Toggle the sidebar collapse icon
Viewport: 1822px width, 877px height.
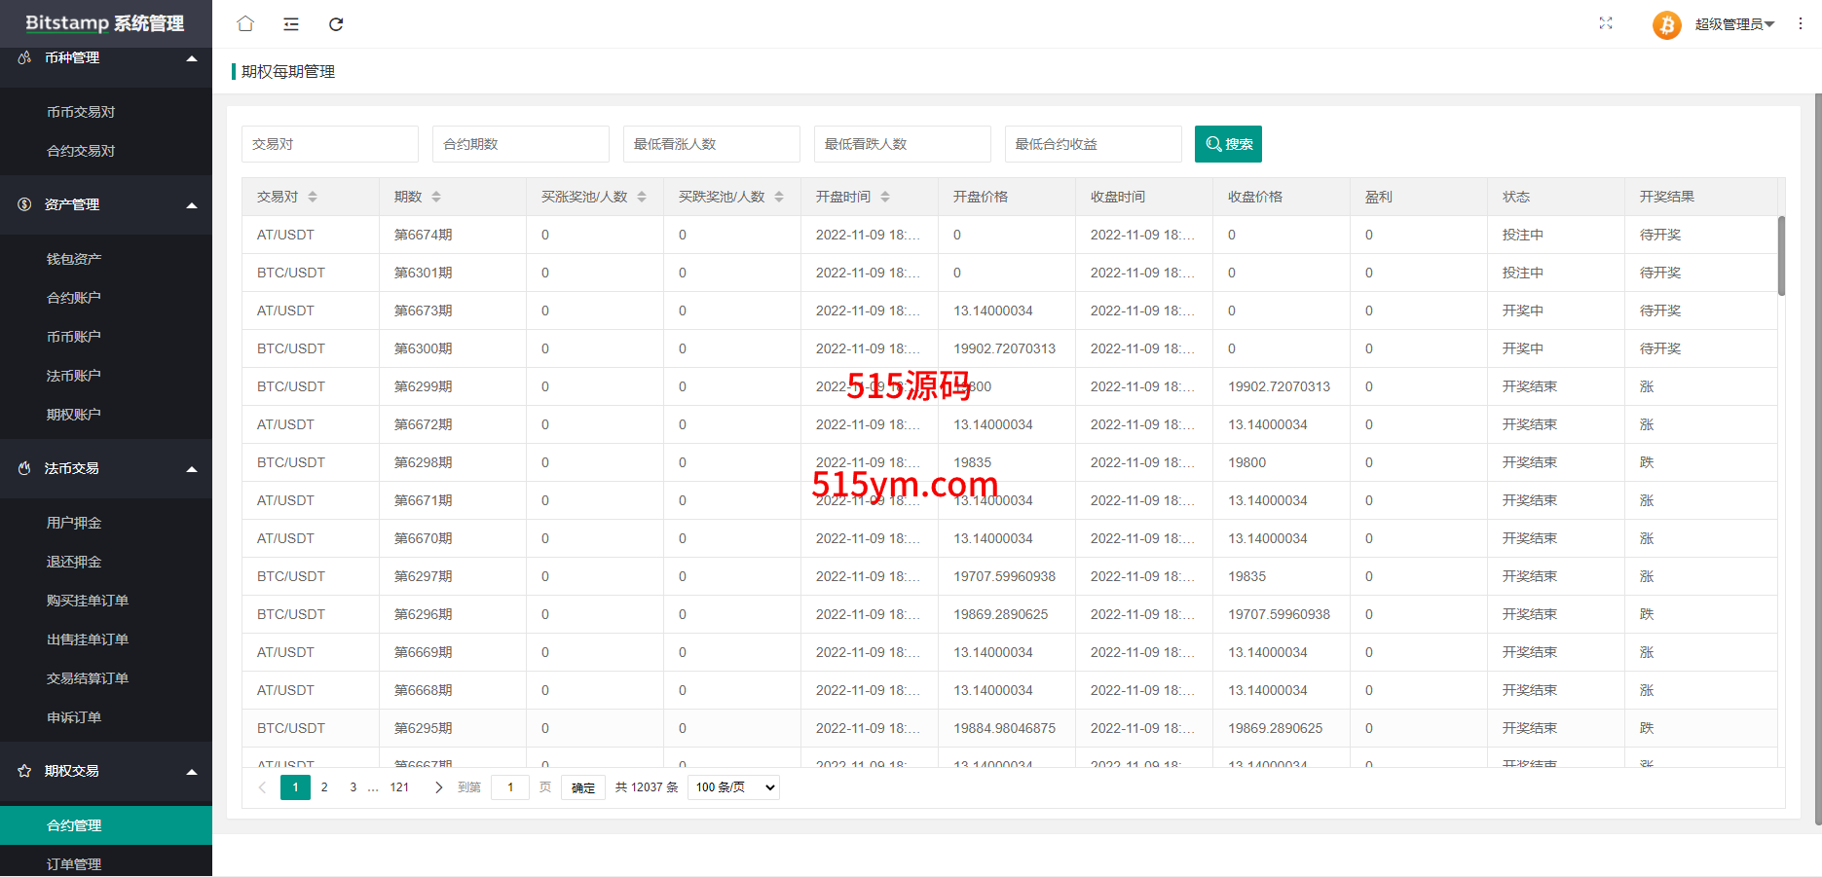pos(290,24)
